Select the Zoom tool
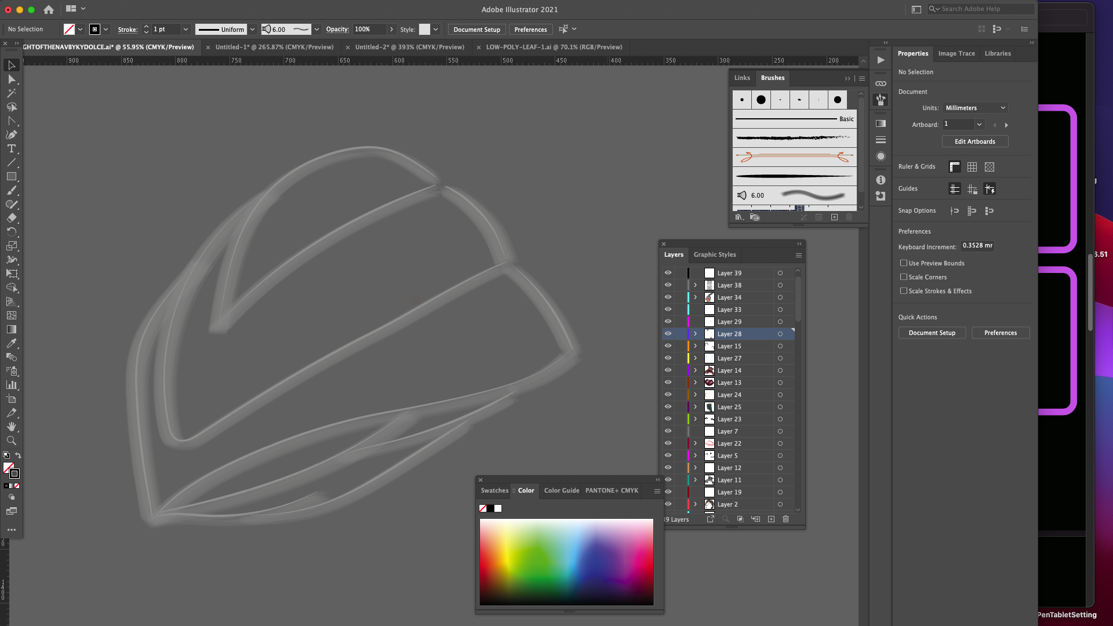The image size is (1113, 626). (11, 441)
